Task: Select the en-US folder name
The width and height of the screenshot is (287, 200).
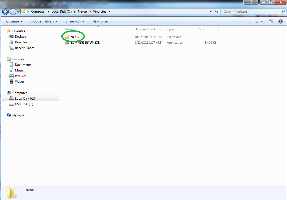Action: click(75, 37)
